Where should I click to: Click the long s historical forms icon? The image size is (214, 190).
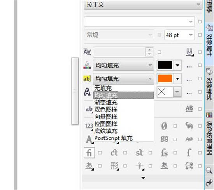point(189,152)
